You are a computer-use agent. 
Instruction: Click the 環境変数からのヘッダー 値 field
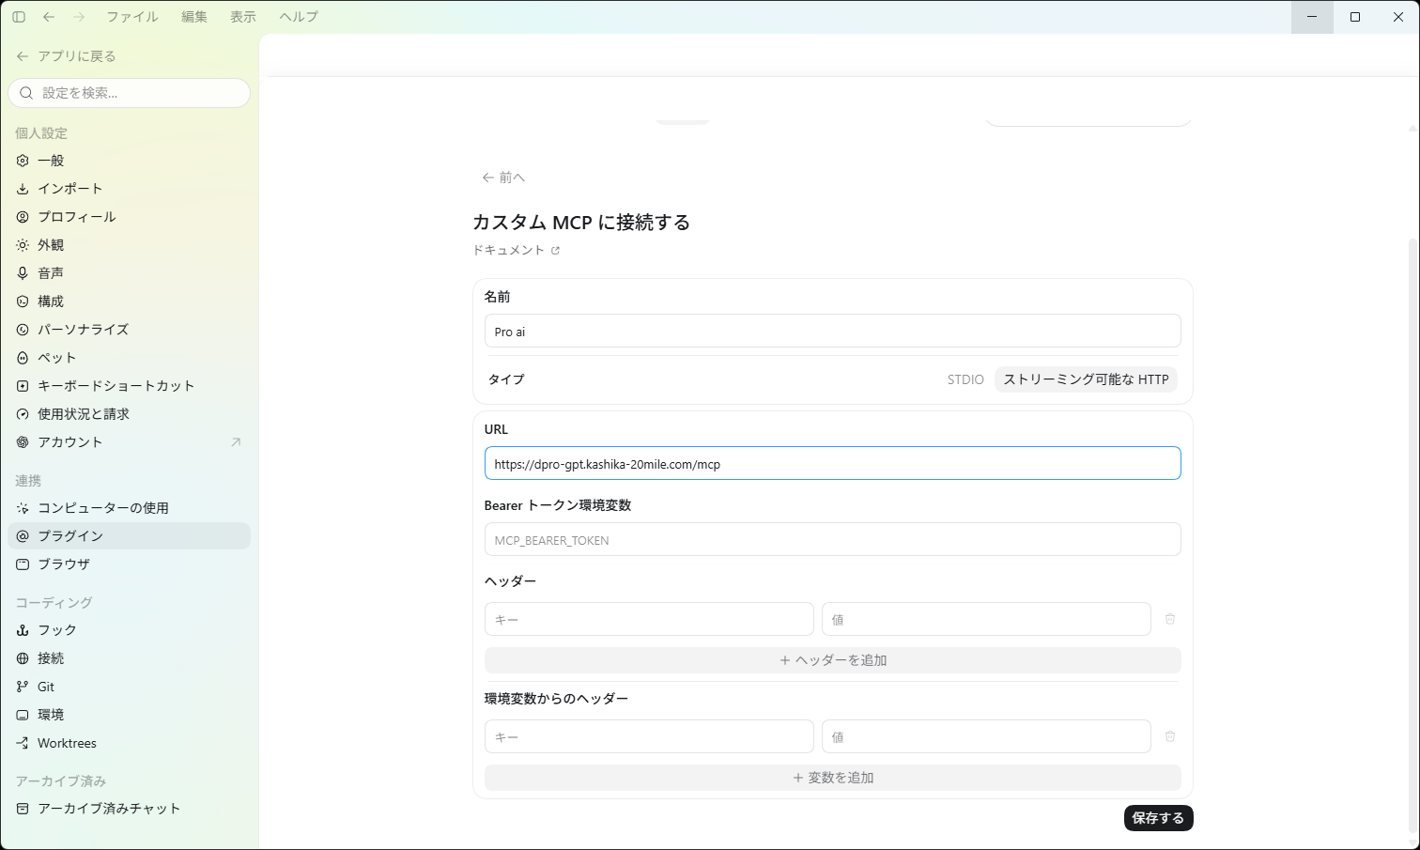tap(986, 736)
